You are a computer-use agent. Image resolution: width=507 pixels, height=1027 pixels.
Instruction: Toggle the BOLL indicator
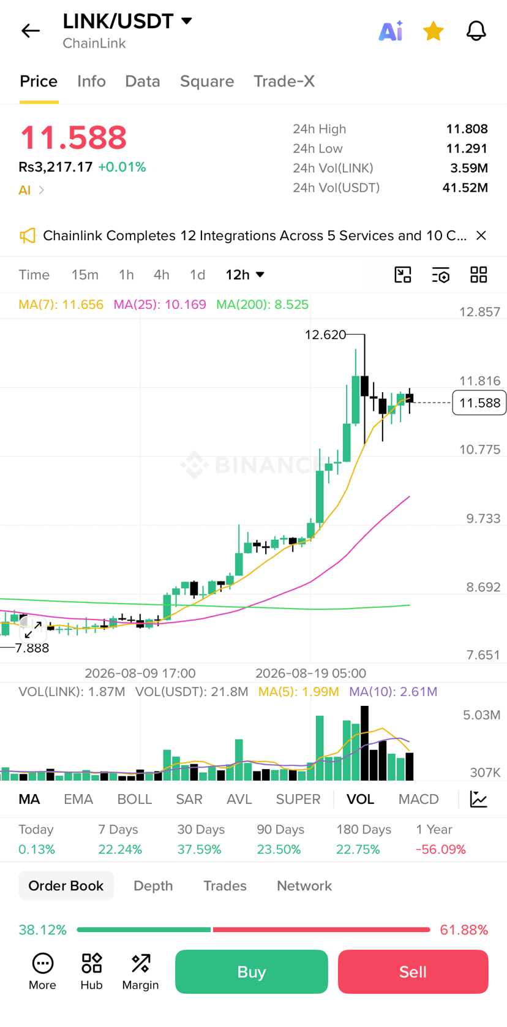coord(135,799)
